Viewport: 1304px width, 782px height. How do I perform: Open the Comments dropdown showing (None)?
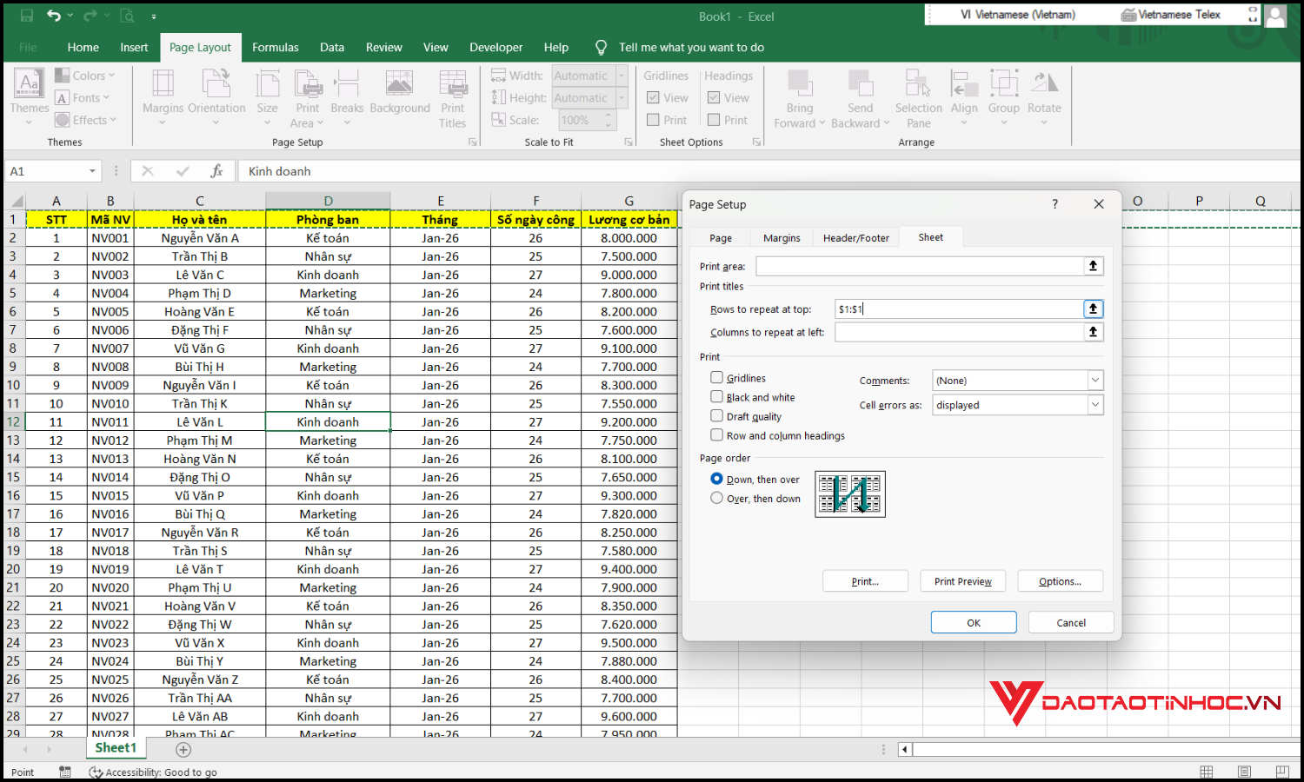click(1094, 380)
